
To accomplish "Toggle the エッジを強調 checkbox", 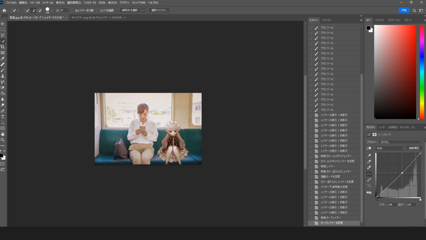I will [98, 10].
